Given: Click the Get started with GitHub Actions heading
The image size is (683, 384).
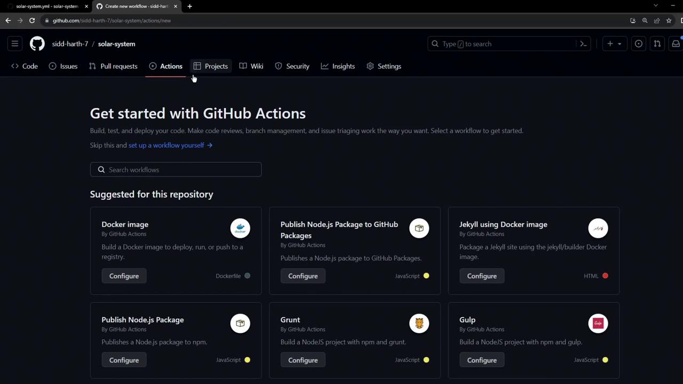Looking at the screenshot, I should pyautogui.click(x=198, y=113).
